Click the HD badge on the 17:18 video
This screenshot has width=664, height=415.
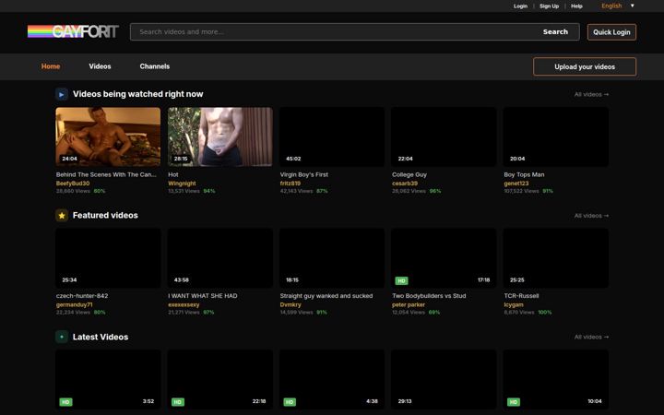(401, 280)
